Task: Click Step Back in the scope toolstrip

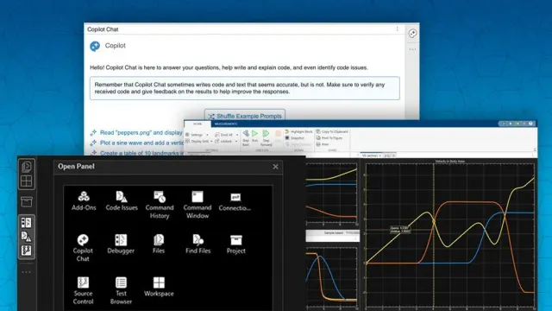Action: click(x=246, y=137)
